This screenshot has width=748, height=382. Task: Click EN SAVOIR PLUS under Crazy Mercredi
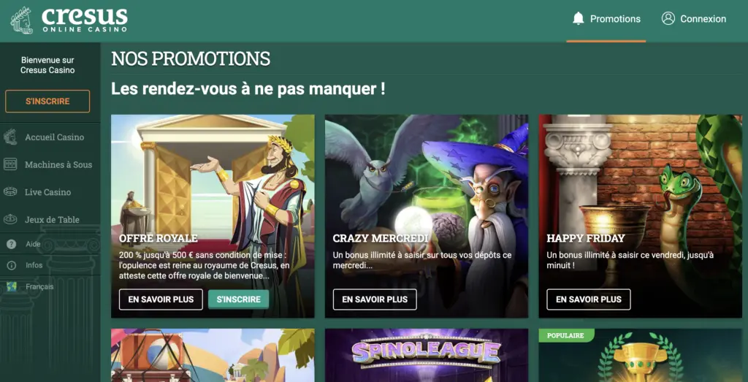point(375,299)
